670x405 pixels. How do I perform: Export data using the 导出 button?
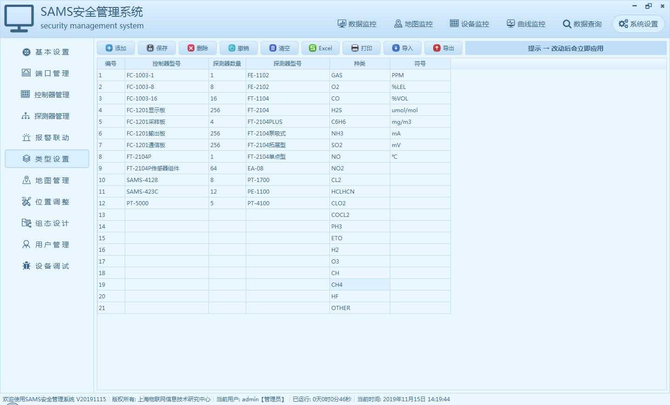pos(443,48)
